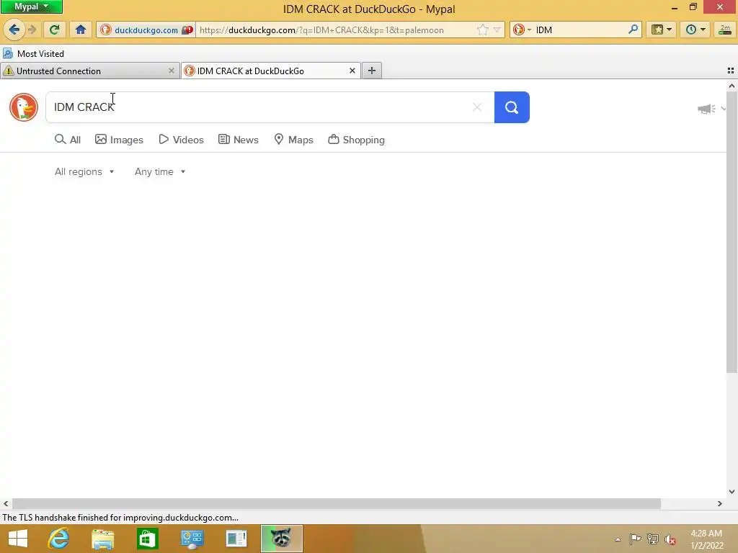Screen dimensions: 738x553
Task: Switch to News results
Action: point(239,140)
